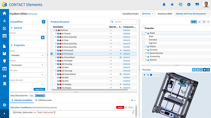Check the High End checkbox

[x=143, y=43]
